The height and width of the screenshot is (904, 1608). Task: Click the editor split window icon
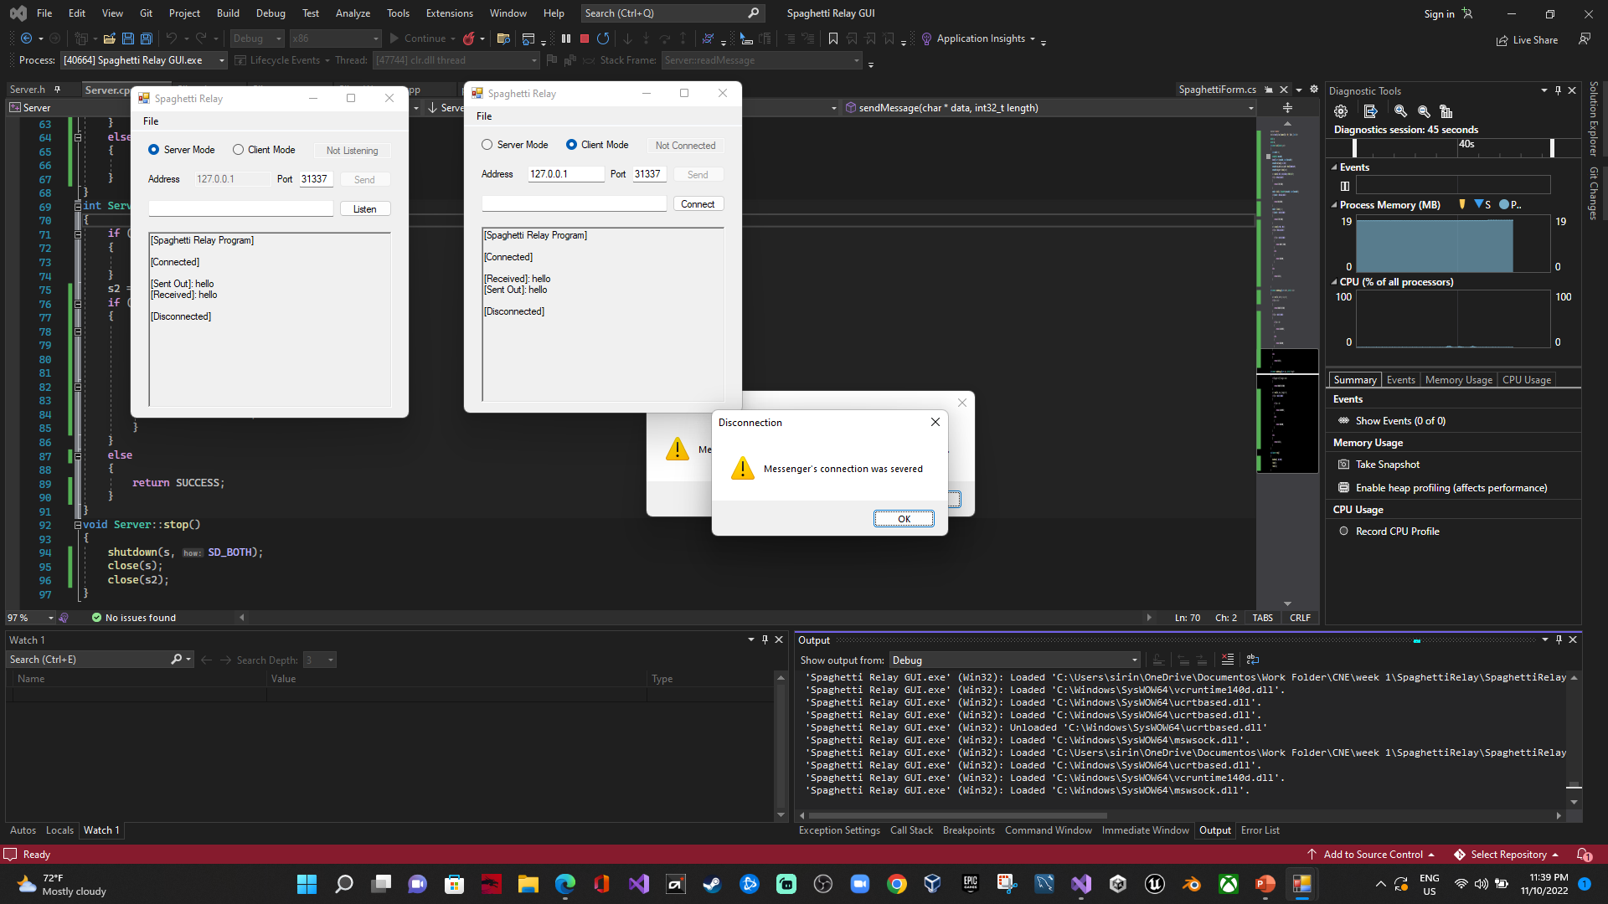[1287, 108]
